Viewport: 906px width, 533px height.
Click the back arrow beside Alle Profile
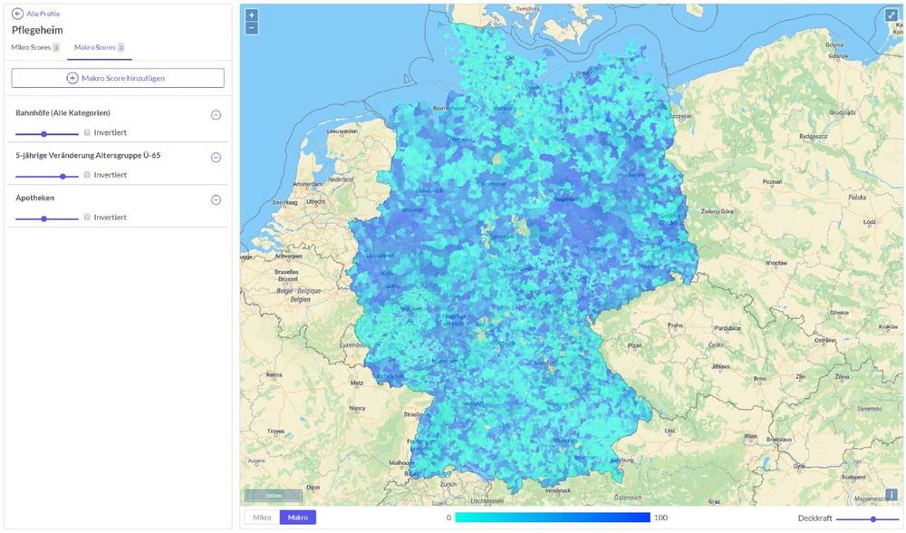[17, 14]
